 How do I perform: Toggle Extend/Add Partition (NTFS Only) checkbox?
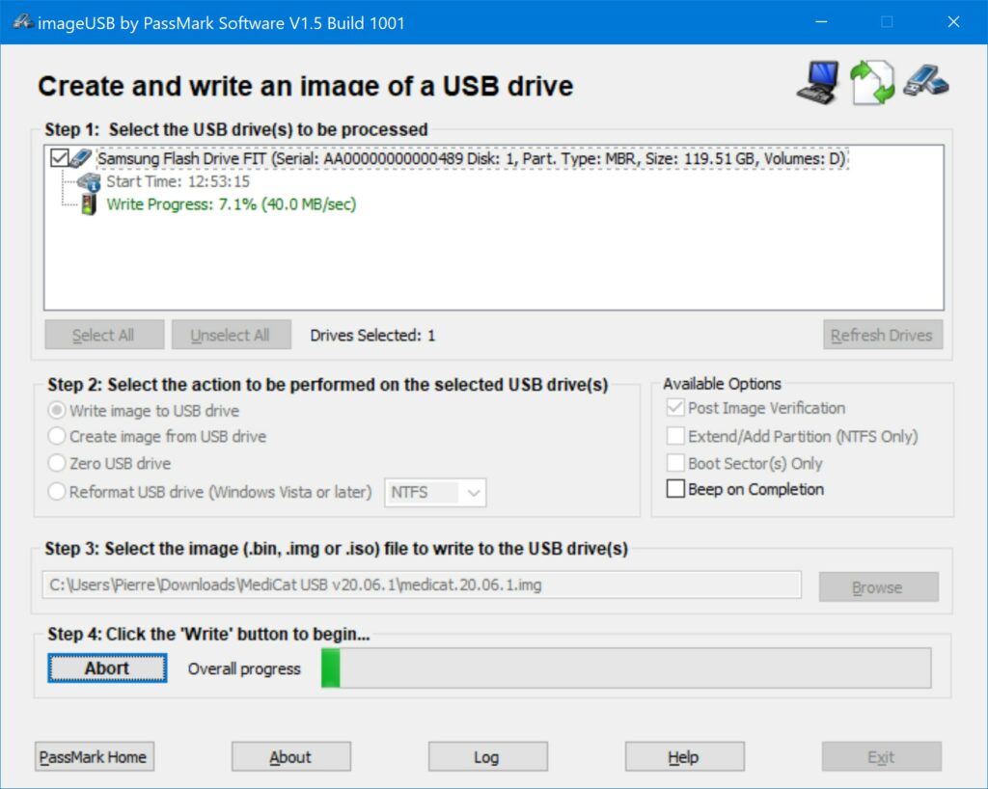point(674,436)
